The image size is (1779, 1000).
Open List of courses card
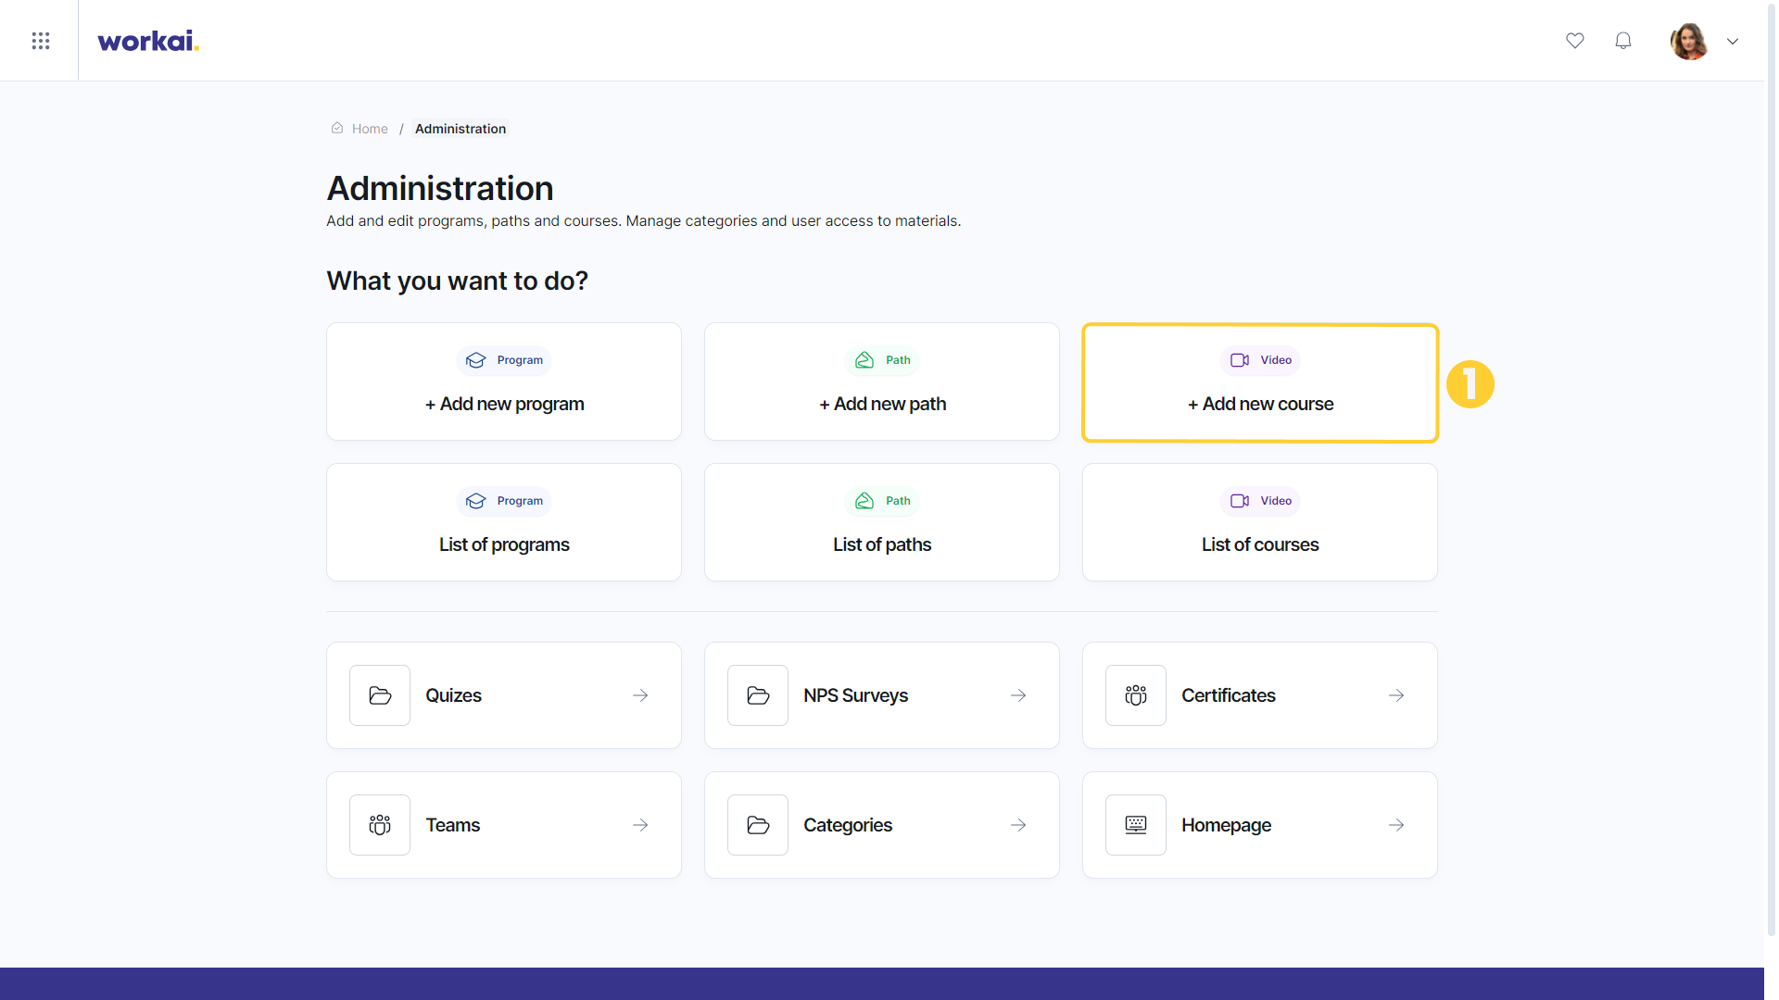(1260, 522)
